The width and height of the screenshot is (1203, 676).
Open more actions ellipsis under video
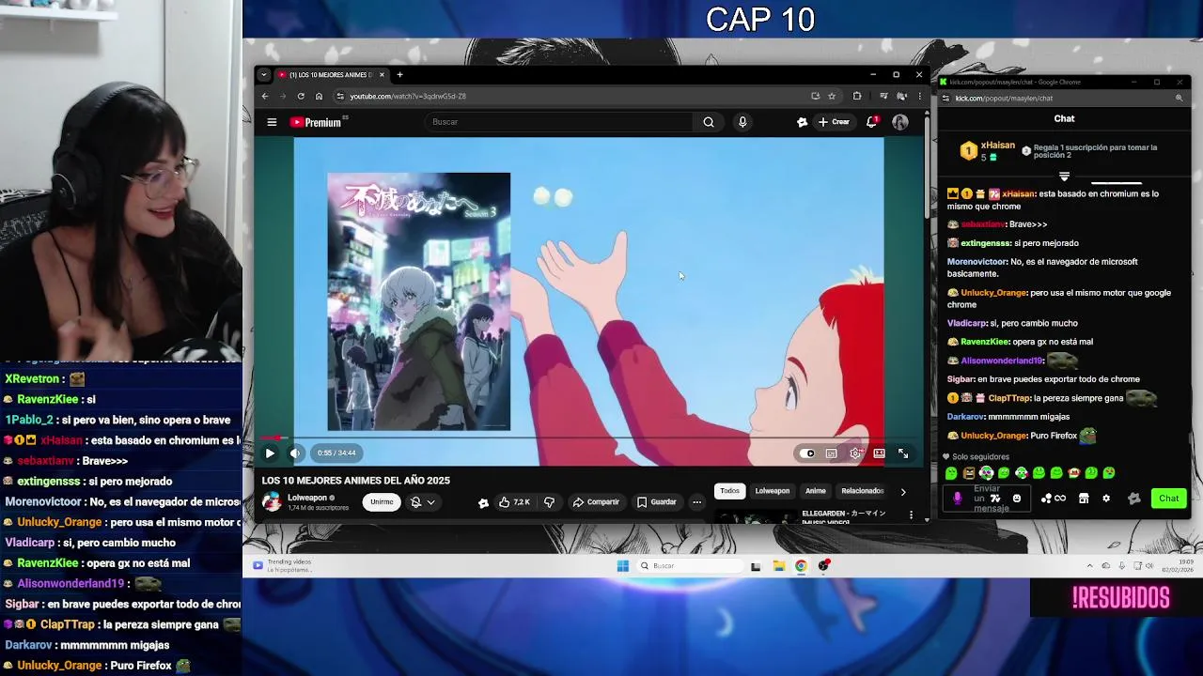click(697, 502)
